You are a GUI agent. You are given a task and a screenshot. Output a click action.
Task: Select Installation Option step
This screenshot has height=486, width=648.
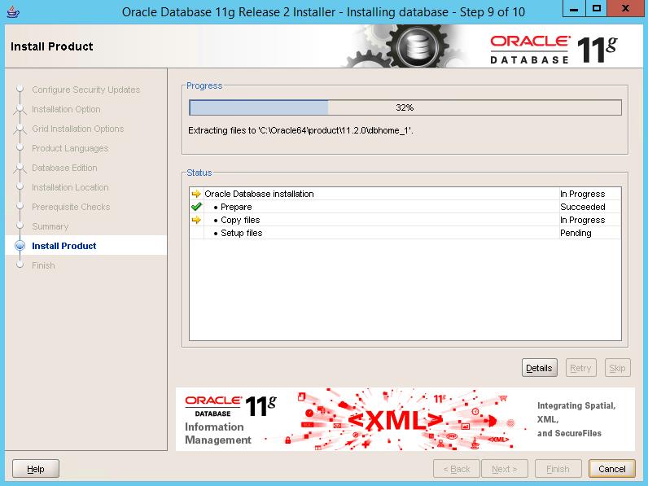point(66,109)
